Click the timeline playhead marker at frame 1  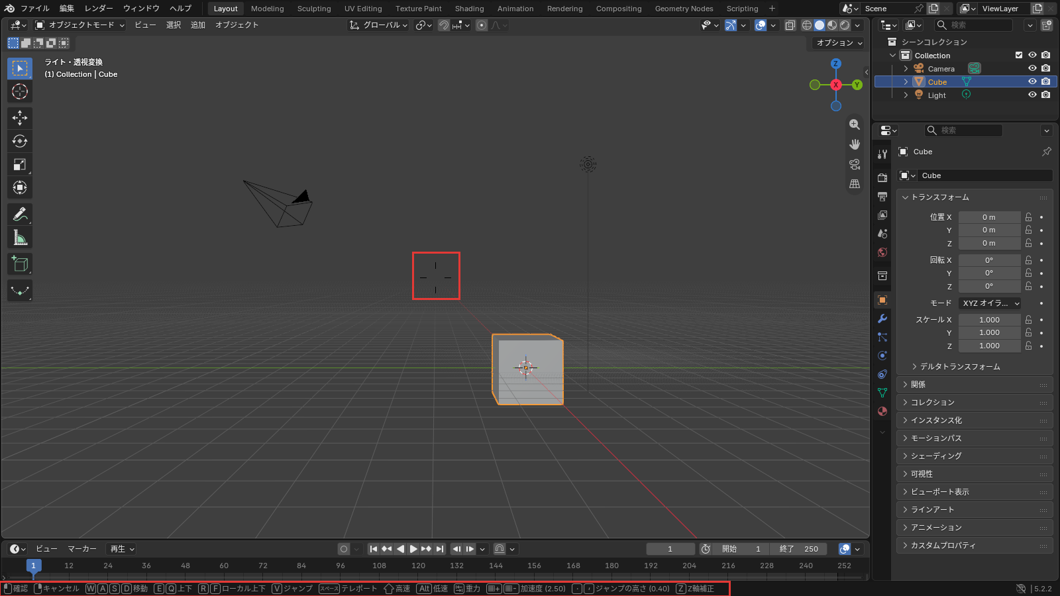tap(34, 566)
